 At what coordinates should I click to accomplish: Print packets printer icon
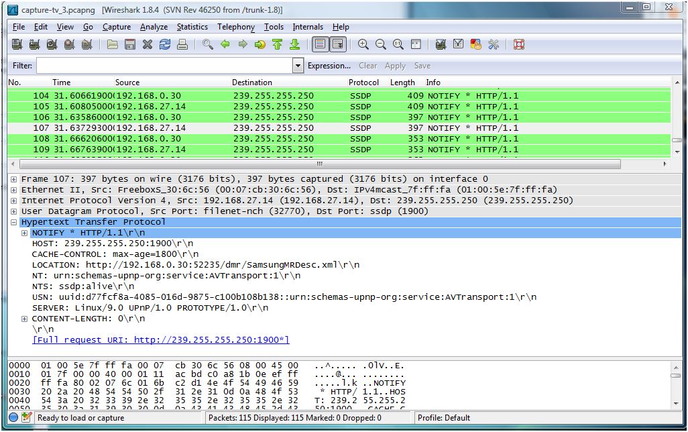(182, 44)
